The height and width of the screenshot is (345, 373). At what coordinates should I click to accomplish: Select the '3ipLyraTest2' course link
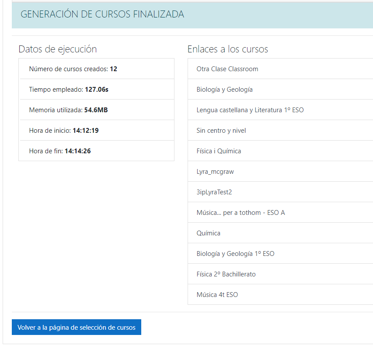tap(214, 192)
